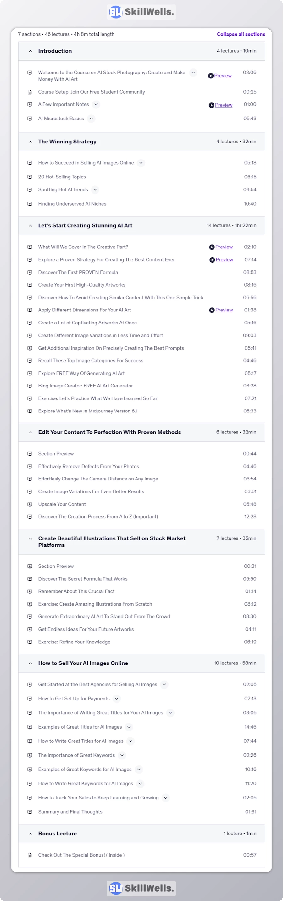The image size is (283, 901).
Task: Expand description for A Few Important Notes
Action: [x=96, y=105]
